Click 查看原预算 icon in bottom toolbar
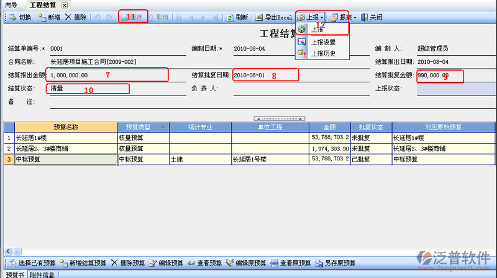This screenshot has width=497, height=278. click(x=275, y=263)
